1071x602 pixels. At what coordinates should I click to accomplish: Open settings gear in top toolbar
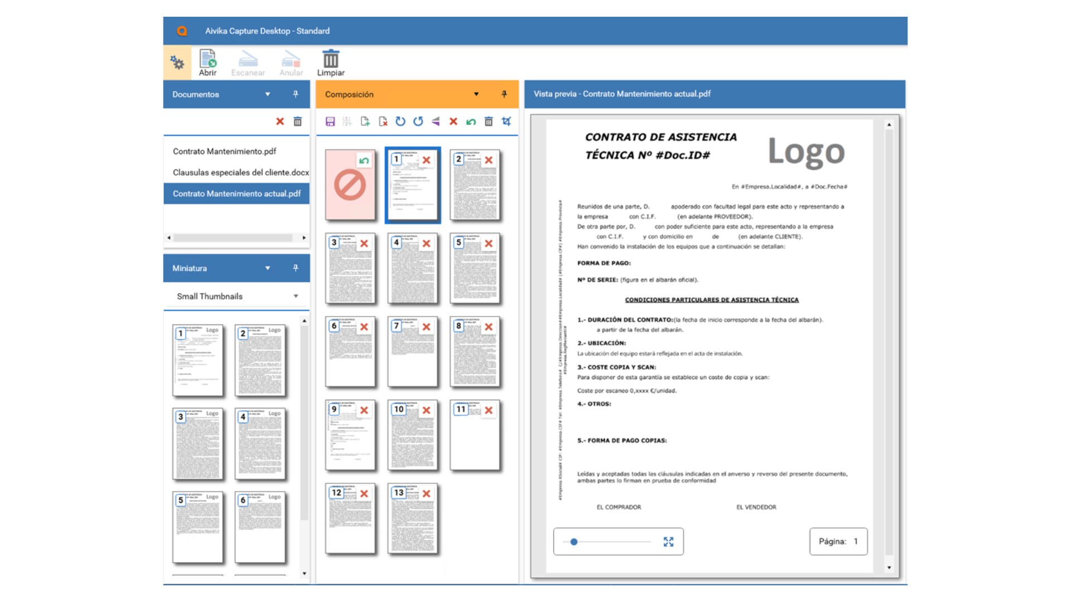pos(177,62)
